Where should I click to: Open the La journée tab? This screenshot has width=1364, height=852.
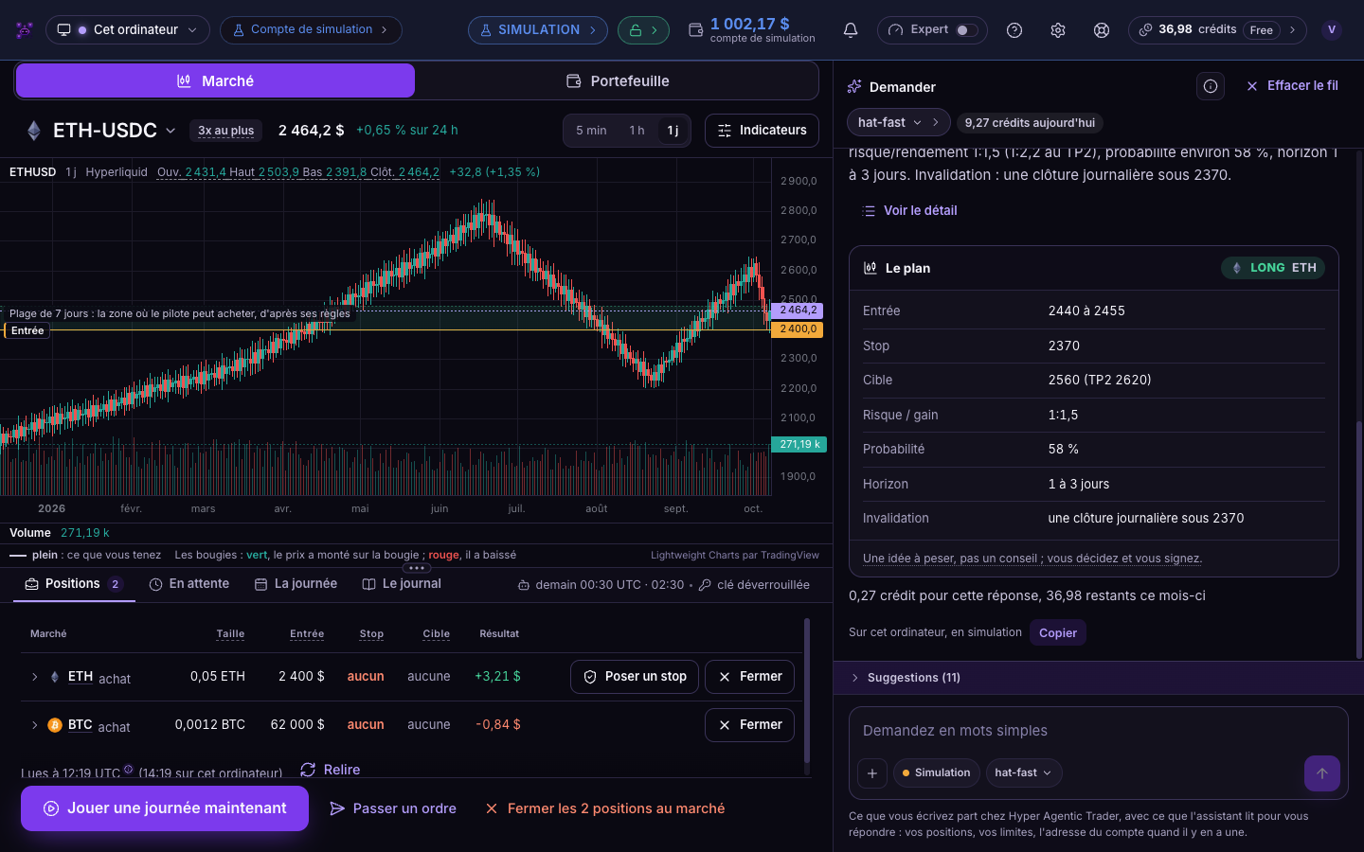pyautogui.click(x=296, y=584)
